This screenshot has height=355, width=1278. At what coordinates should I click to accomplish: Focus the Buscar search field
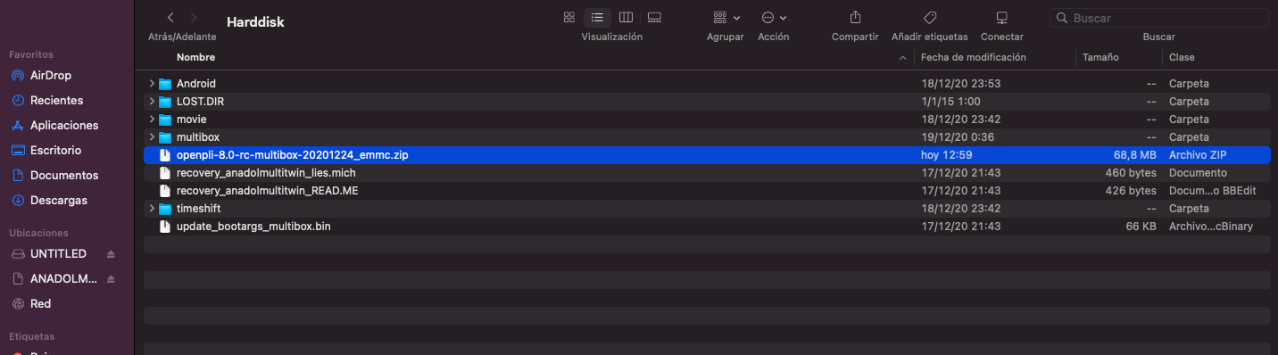(x=1160, y=18)
